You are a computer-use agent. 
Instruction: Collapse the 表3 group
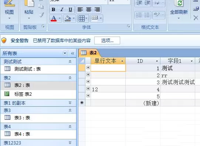(70, 110)
